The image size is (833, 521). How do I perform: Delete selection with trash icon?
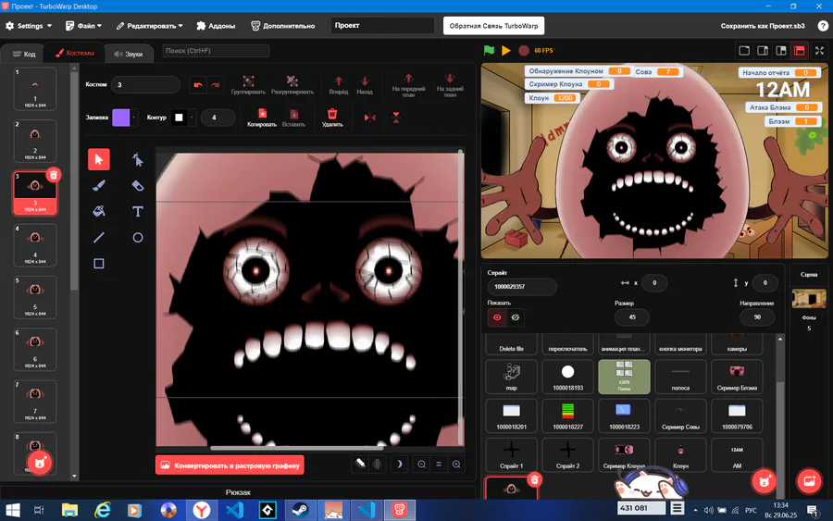332,118
